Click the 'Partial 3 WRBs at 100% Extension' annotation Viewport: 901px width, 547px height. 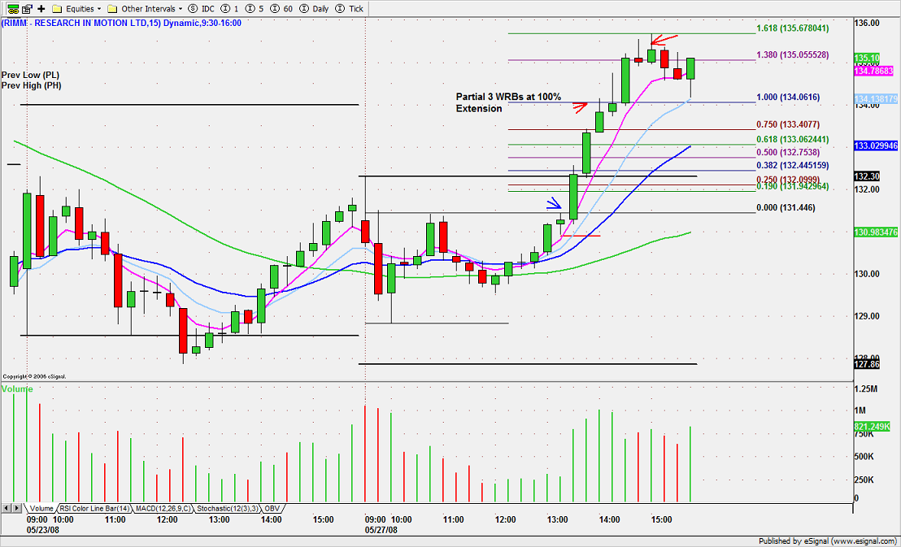click(508, 103)
